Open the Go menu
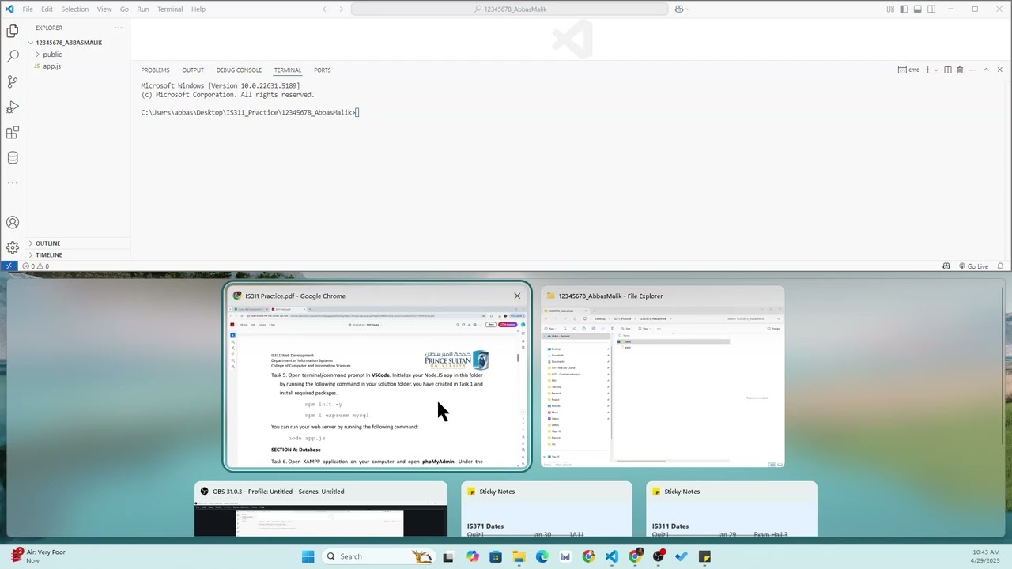Screen dimensions: 1012x569 [124, 9]
